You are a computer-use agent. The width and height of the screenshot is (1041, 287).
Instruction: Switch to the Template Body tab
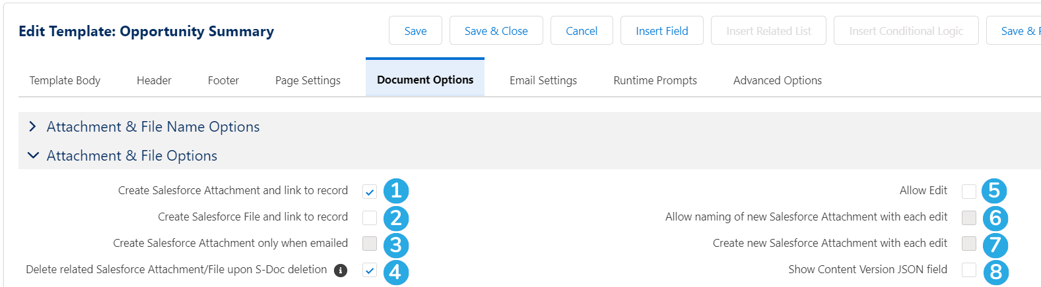pos(65,80)
